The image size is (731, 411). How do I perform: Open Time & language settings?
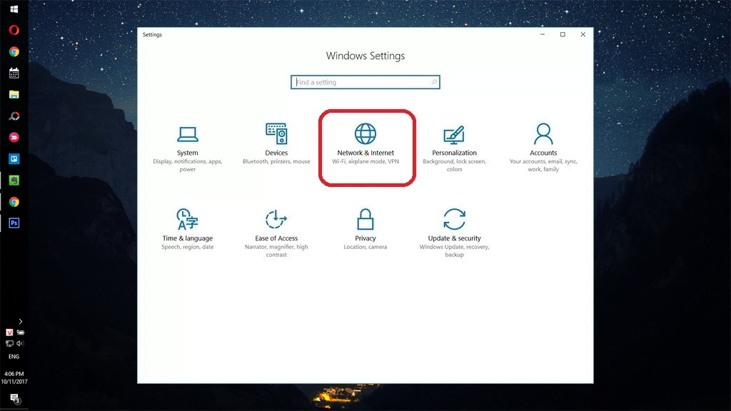[188, 229]
